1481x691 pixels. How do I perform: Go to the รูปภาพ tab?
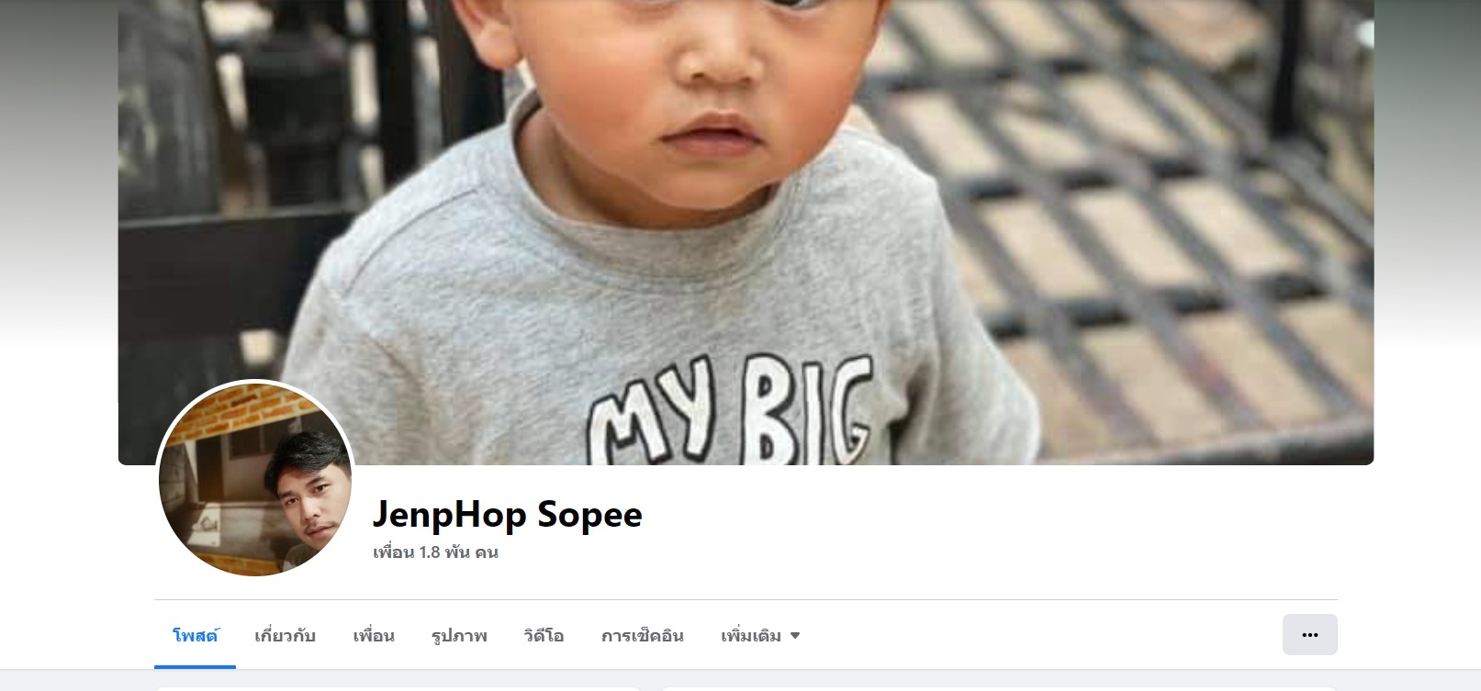459,635
